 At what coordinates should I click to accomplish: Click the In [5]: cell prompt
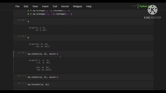(x=22, y=52)
